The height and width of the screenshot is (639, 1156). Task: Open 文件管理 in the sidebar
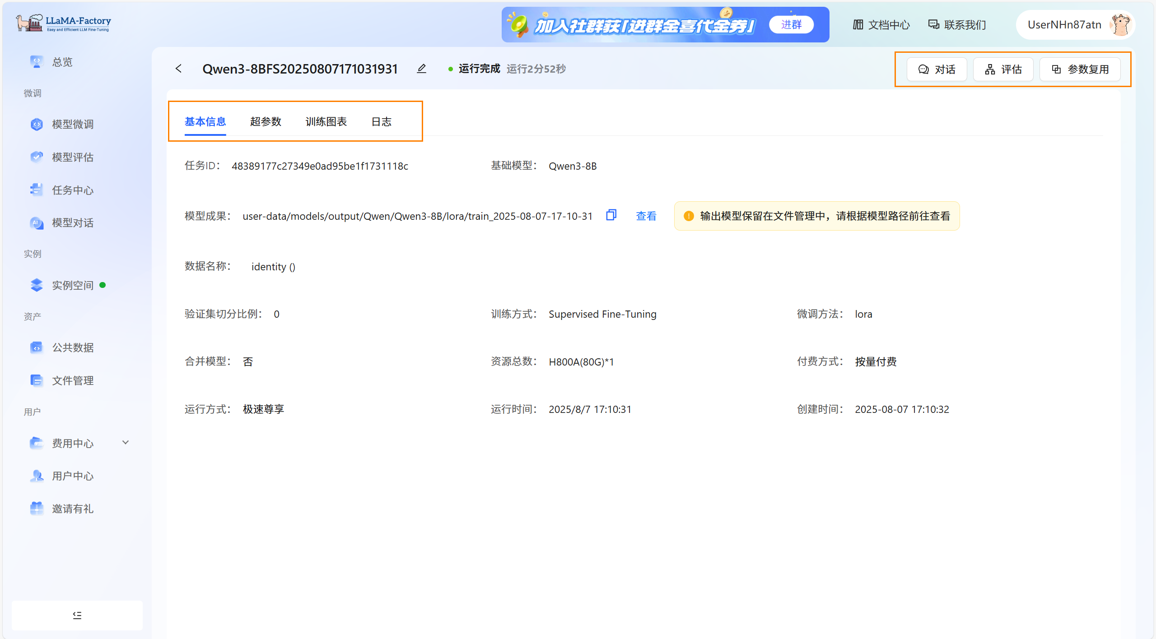point(72,380)
